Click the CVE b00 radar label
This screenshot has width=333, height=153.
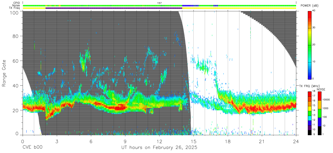tap(32, 148)
